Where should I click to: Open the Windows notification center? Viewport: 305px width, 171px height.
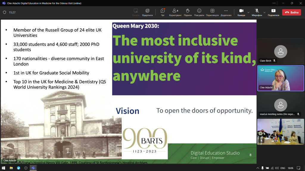click(x=298, y=168)
